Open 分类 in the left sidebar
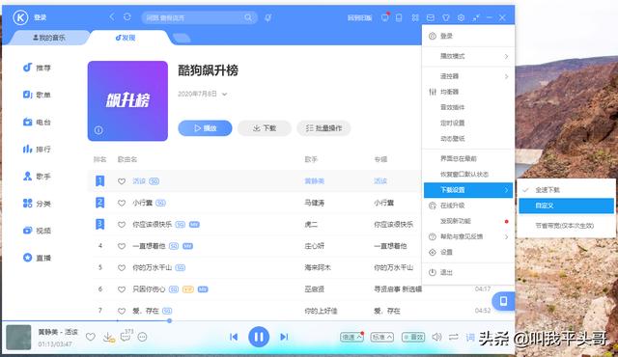 point(37,204)
